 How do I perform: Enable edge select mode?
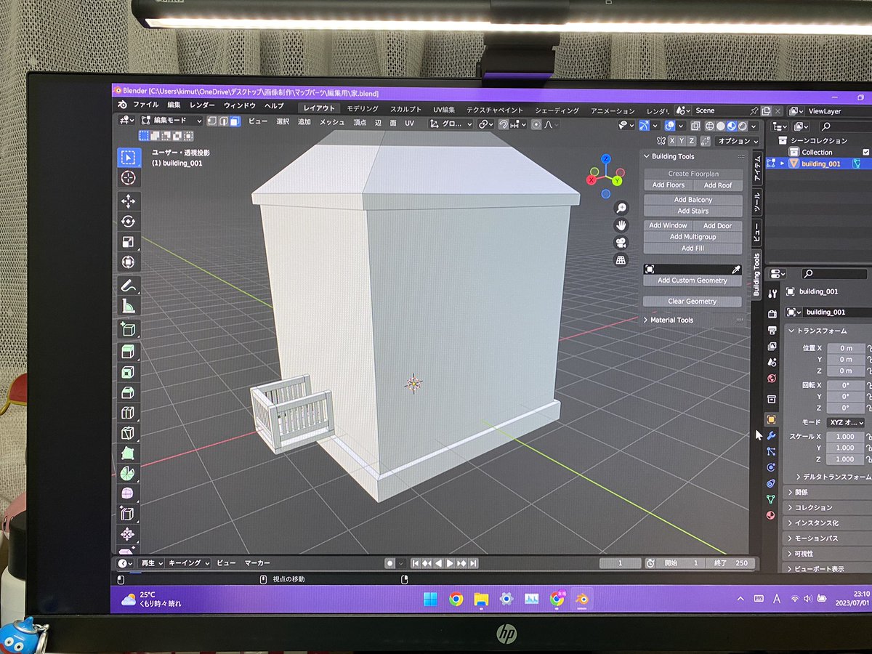pyautogui.click(x=223, y=121)
